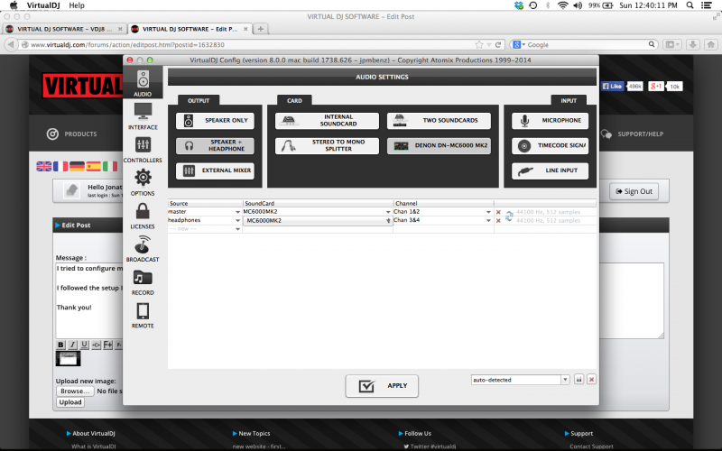Choose Internal Soundcard option
Image resolution: width=722 pixels, height=451 pixels.
pos(325,120)
